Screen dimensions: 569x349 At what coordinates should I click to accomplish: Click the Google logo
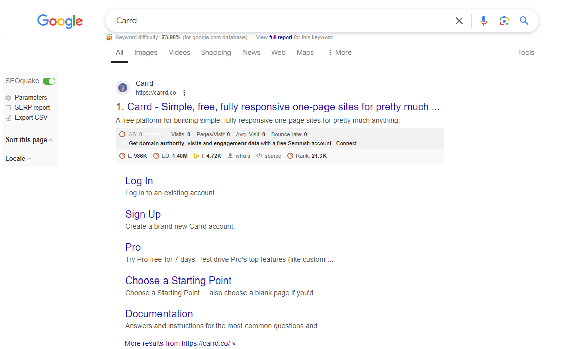tap(60, 21)
